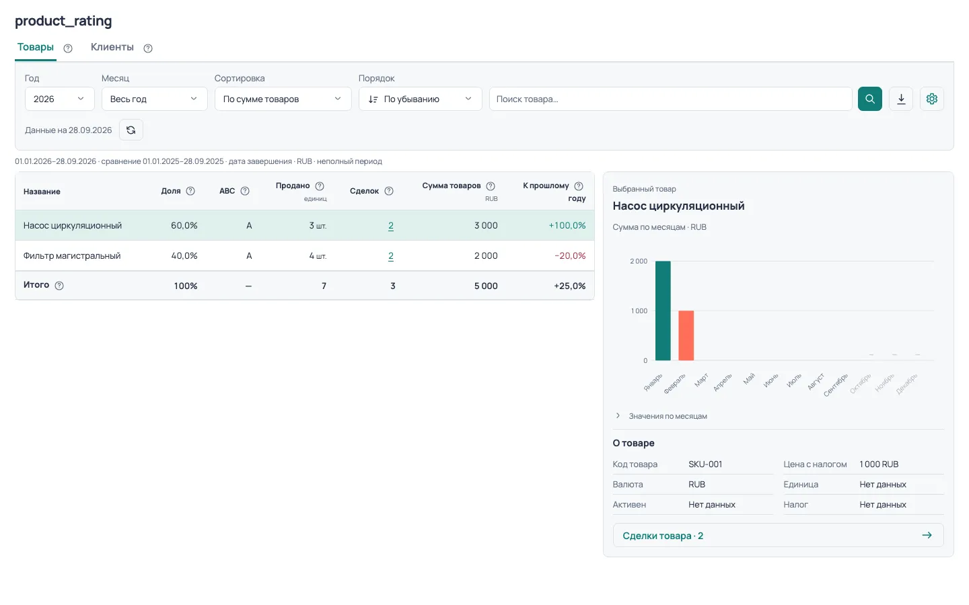The image size is (969, 605).
Task: Click 60,0% share value
Action: [184, 226]
